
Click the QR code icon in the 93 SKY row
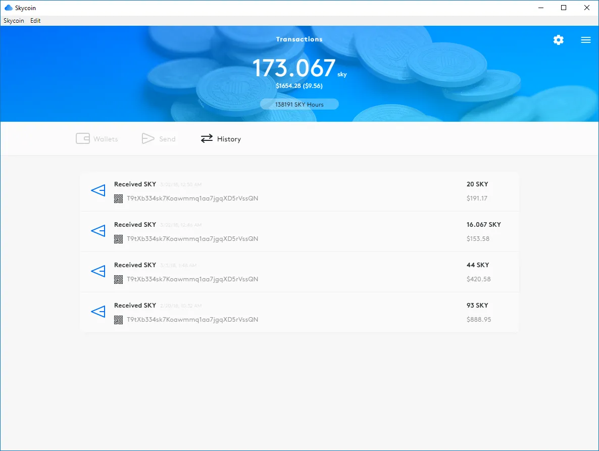118,320
